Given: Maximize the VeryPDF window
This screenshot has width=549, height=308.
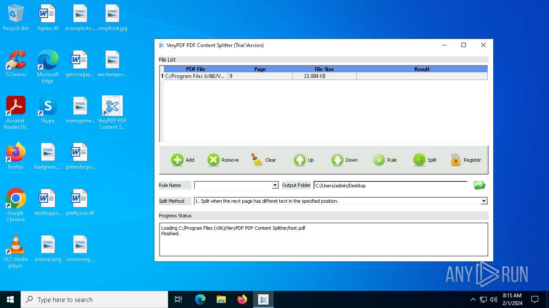Looking at the screenshot, I should pyautogui.click(x=464, y=45).
